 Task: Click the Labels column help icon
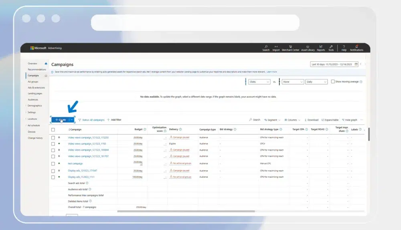point(360,129)
